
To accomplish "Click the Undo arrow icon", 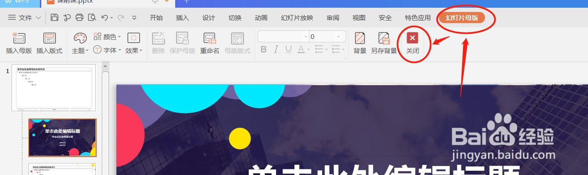I will pos(104,18).
